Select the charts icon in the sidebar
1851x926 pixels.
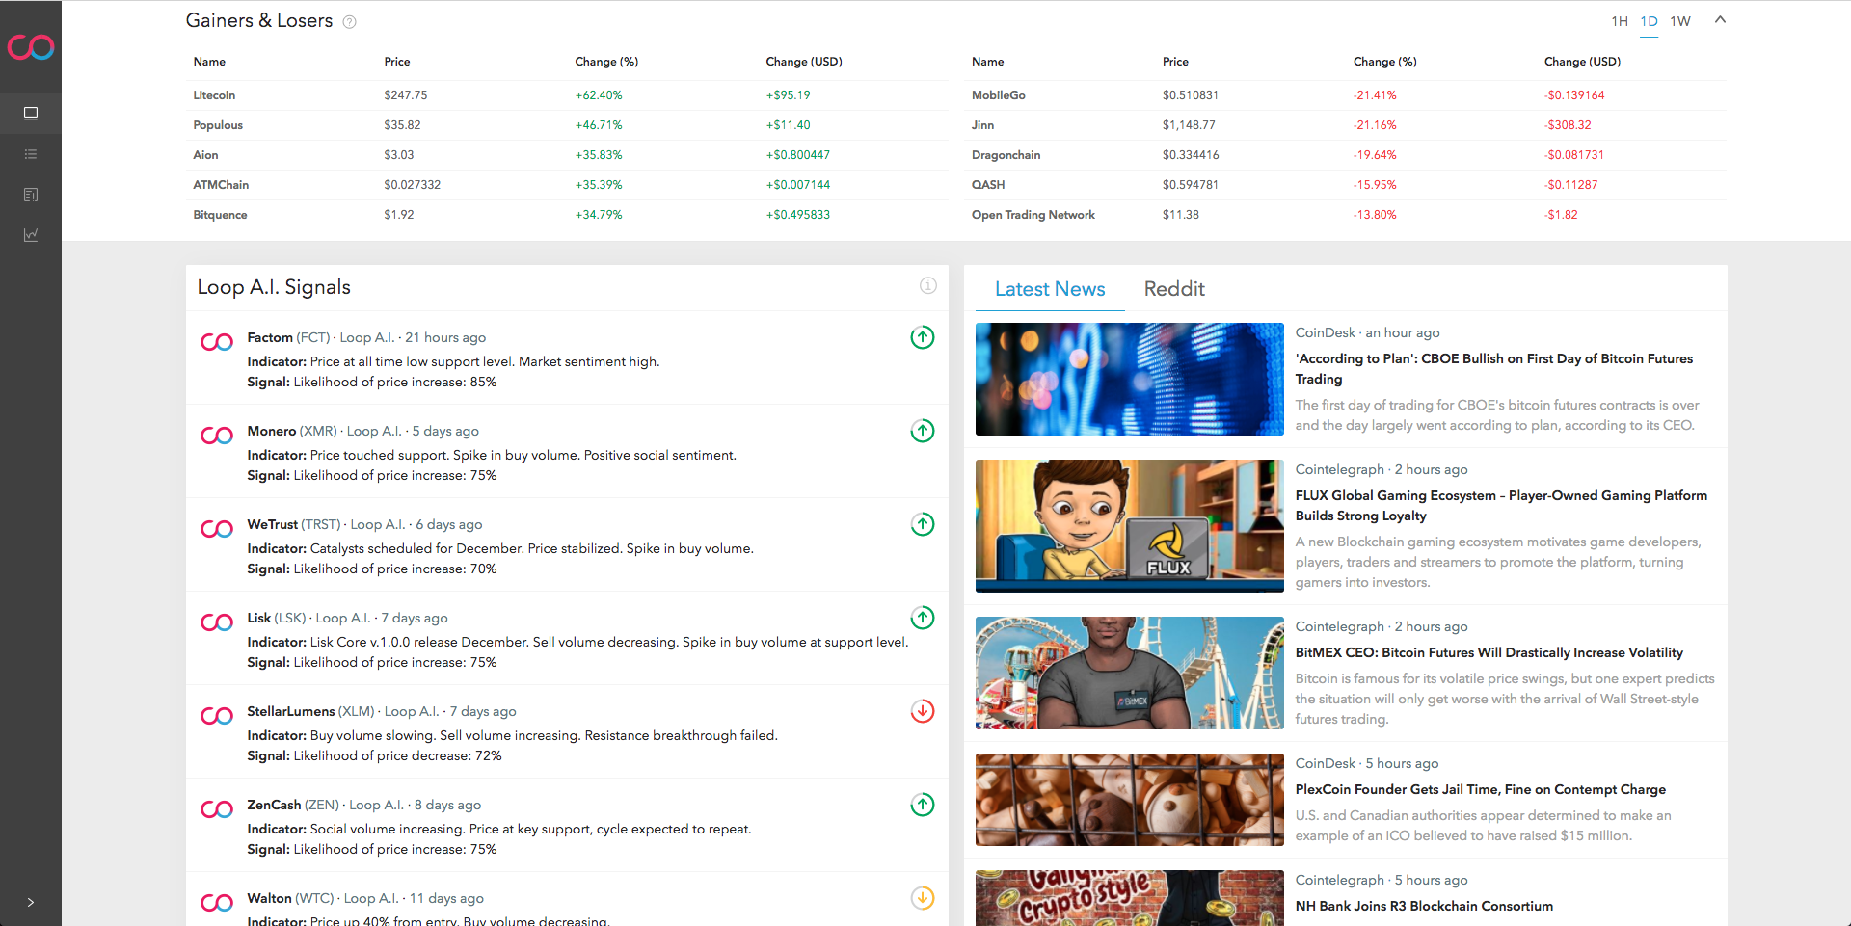coord(30,234)
